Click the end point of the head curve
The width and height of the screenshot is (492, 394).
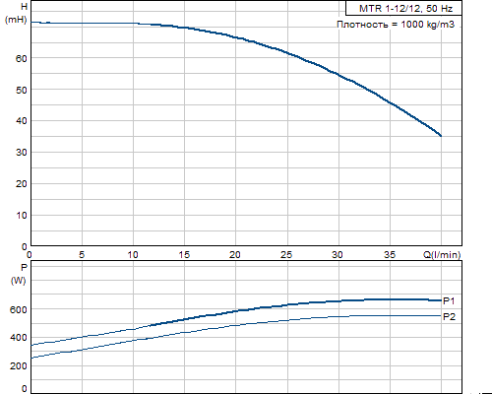(441, 136)
